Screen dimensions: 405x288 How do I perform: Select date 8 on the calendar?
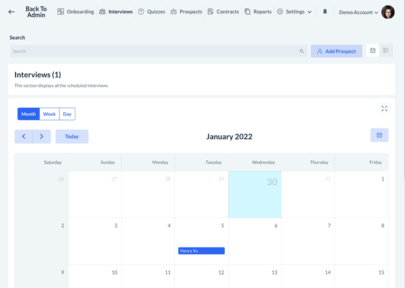click(x=361, y=242)
